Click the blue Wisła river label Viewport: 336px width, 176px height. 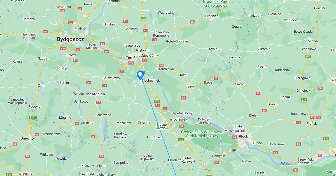click(x=286, y=163)
